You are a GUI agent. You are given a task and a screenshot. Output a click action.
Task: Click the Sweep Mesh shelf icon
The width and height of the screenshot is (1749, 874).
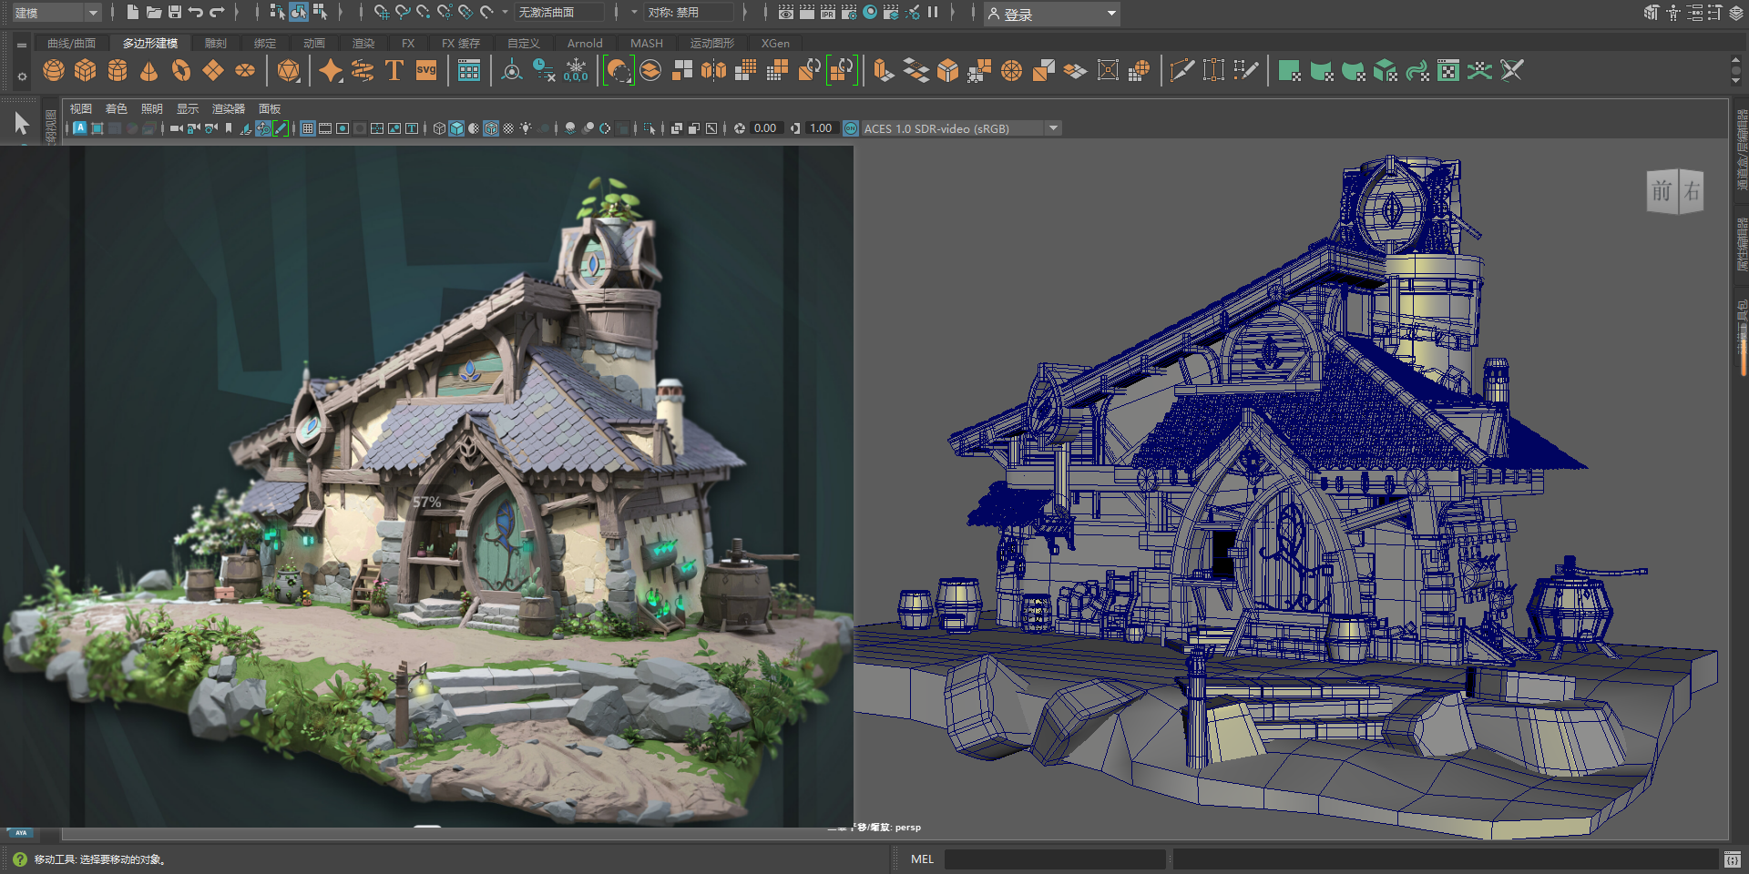363,70
